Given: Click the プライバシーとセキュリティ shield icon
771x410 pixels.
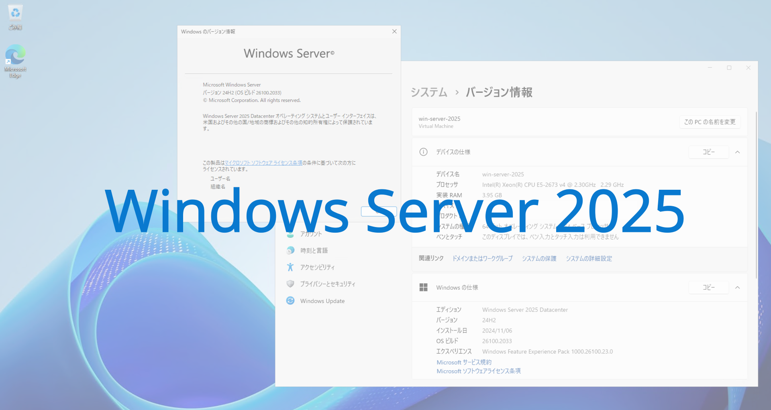Looking at the screenshot, I should coord(290,284).
